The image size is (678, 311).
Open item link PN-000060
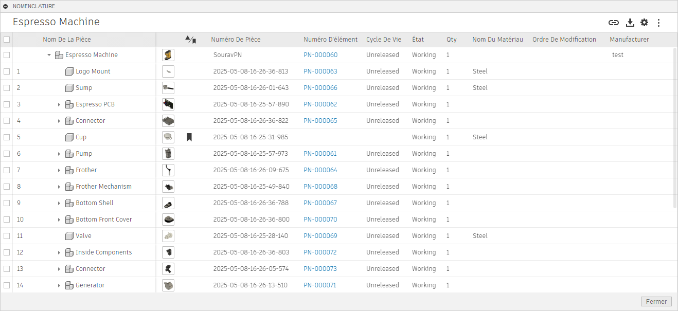coord(320,55)
